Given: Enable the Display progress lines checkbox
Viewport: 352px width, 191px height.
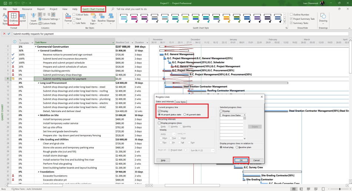Looking at the screenshot, I should tap(159, 123).
